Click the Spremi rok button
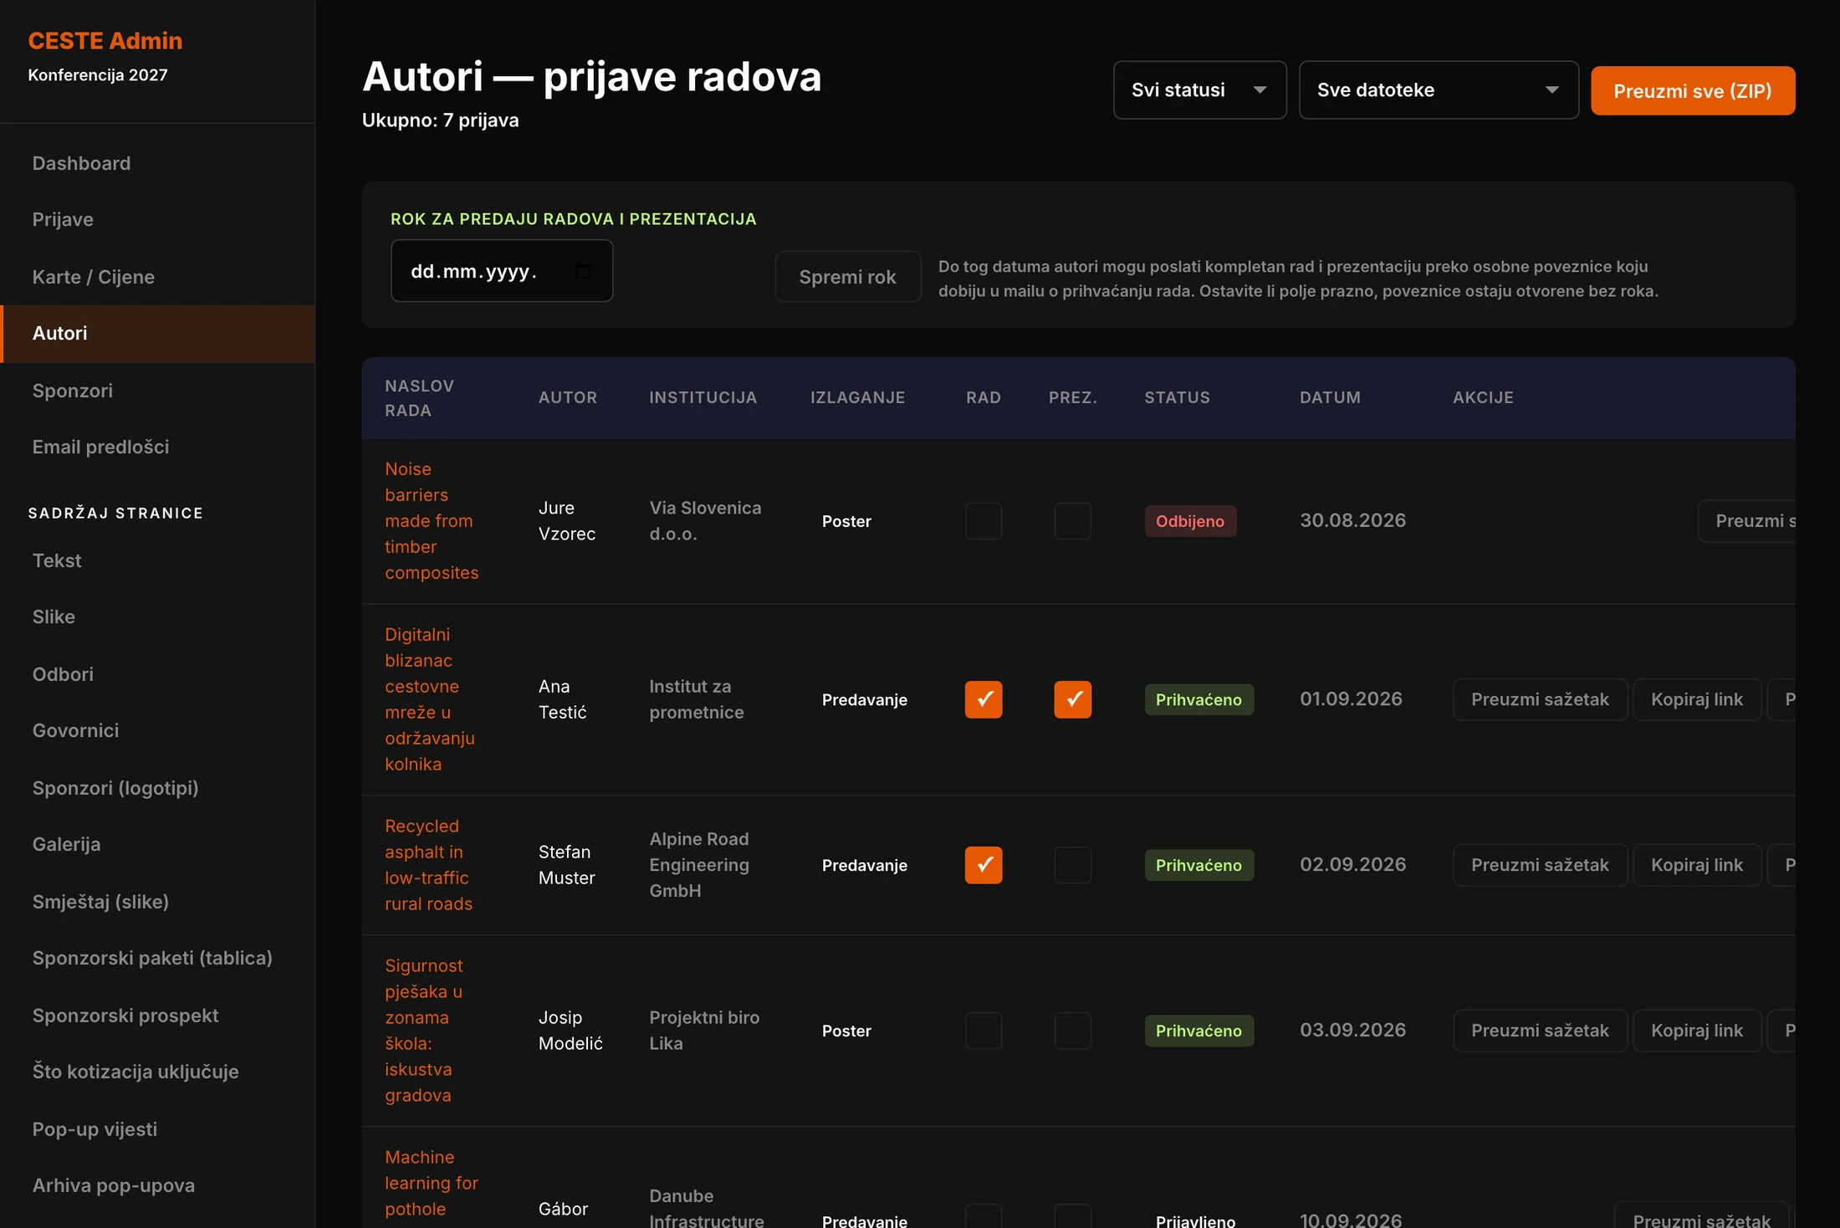Screen dimensions: 1840x1228 click(x=847, y=277)
